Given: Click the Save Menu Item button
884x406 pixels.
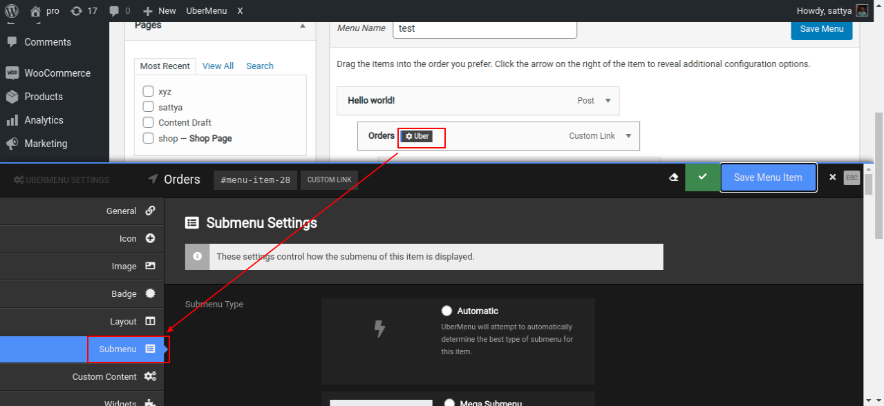Looking at the screenshot, I should (768, 177).
